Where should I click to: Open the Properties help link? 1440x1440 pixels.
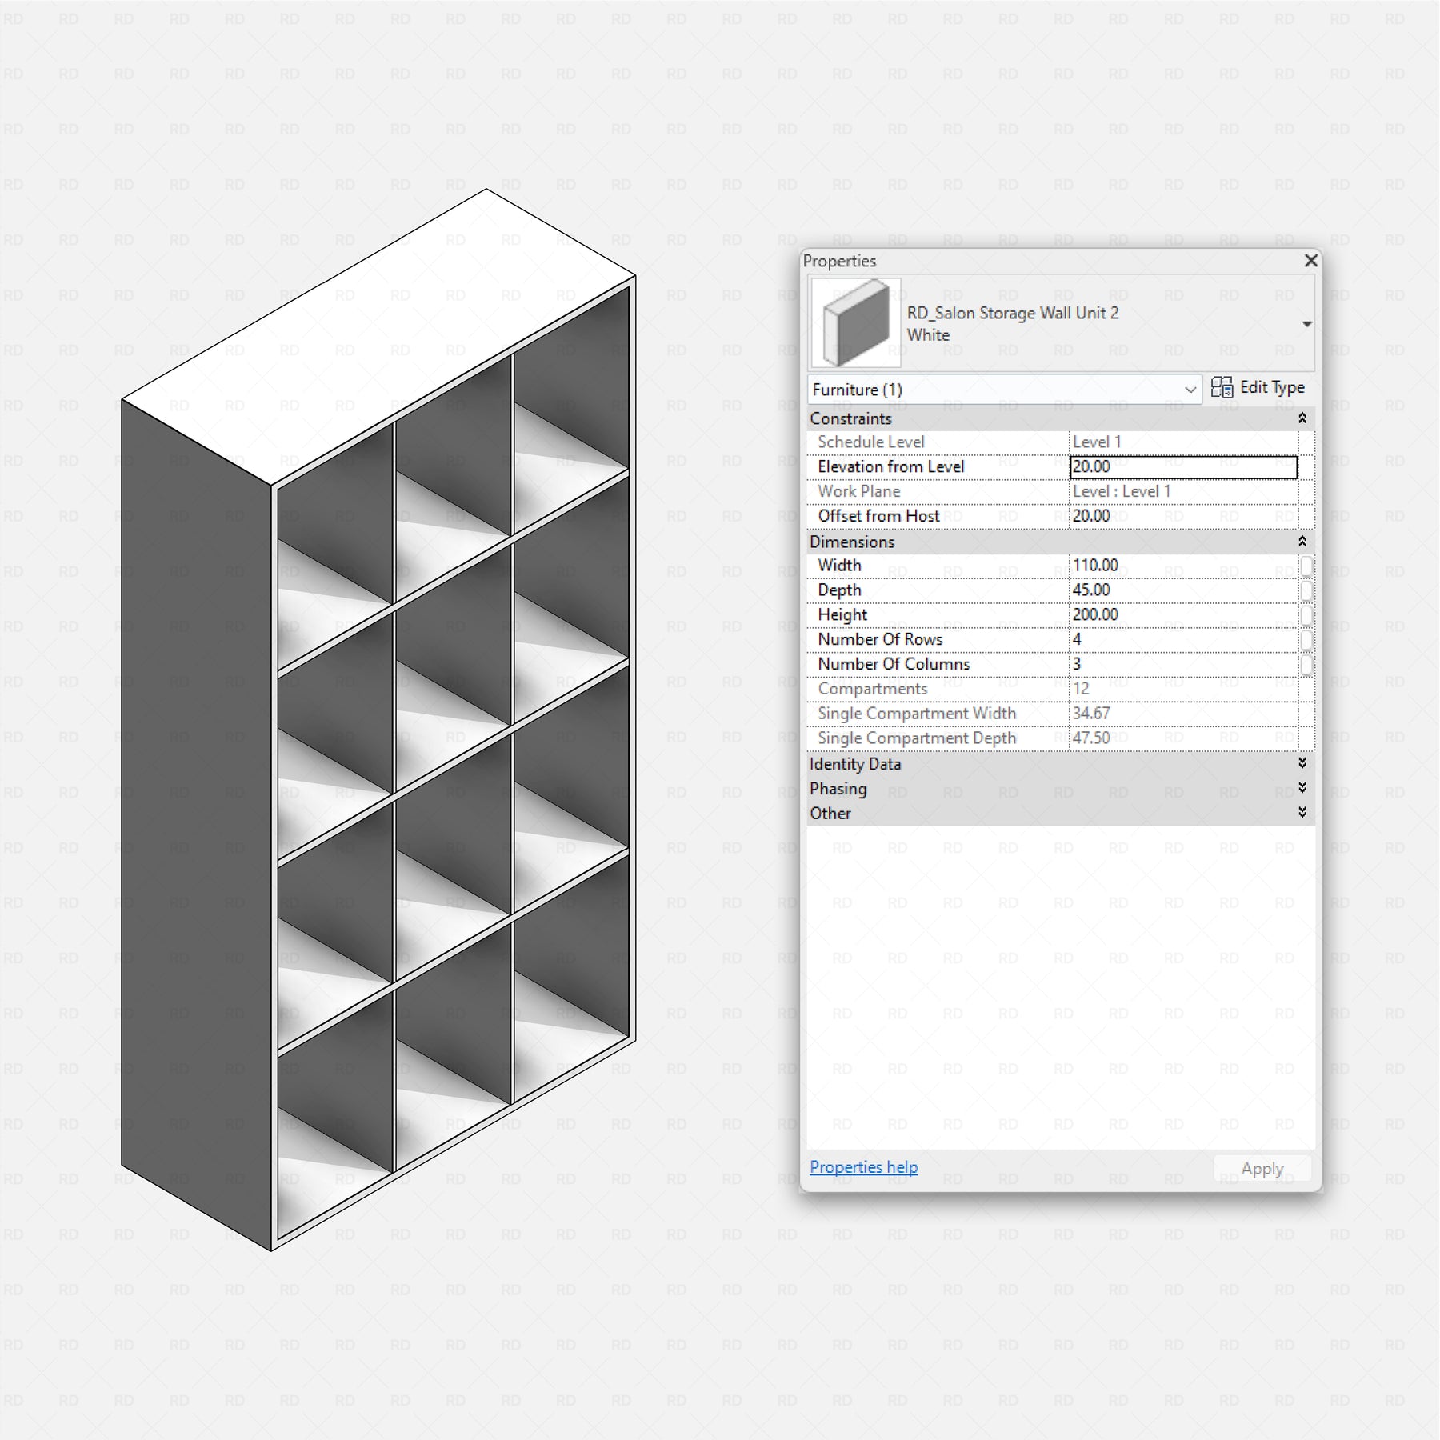[x=863, y=1167]
